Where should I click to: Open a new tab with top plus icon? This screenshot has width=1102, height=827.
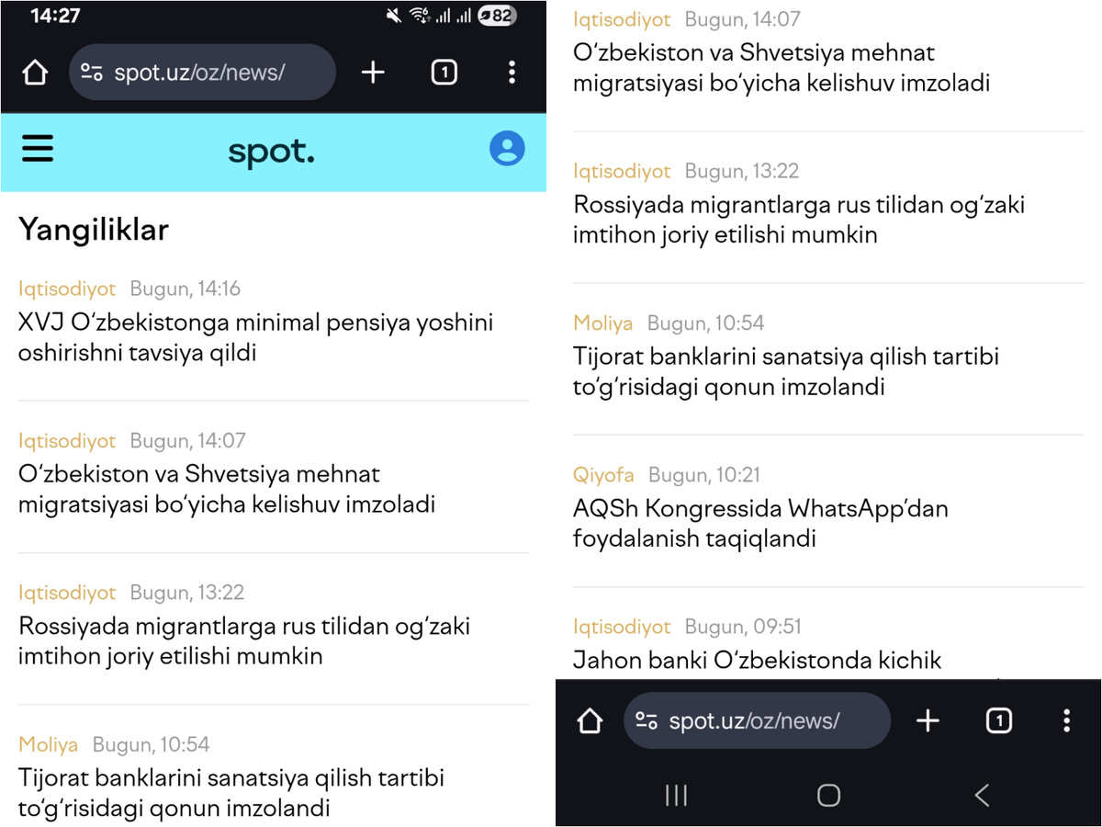click(x=373, y=73)
